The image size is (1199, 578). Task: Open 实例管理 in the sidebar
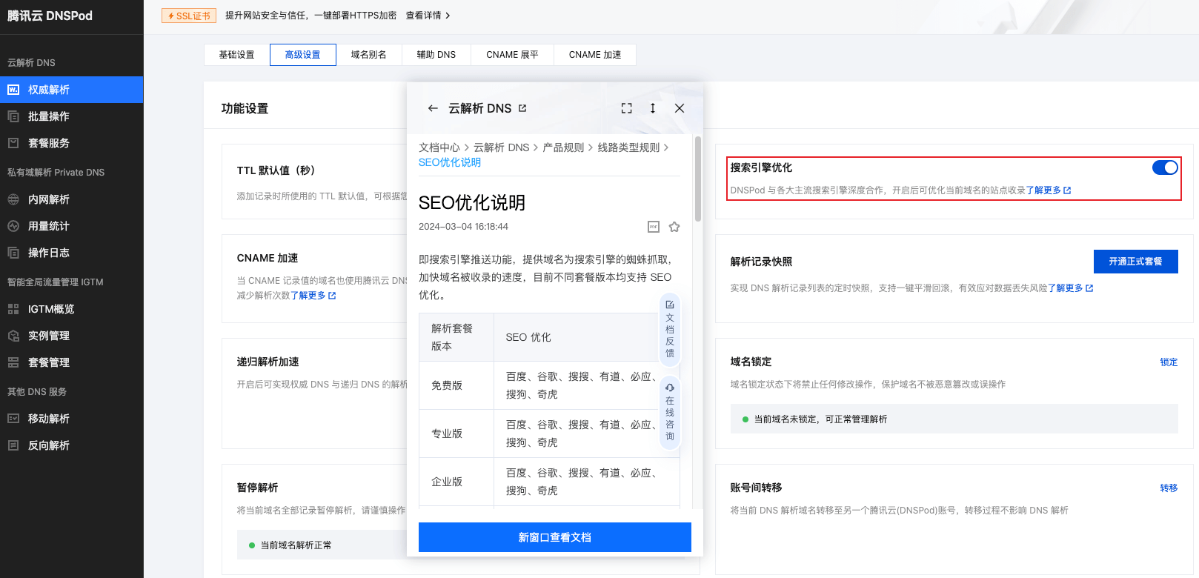point(71,336)
